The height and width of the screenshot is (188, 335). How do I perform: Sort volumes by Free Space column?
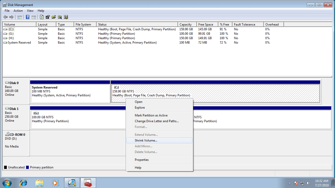(x=205, y=25)
